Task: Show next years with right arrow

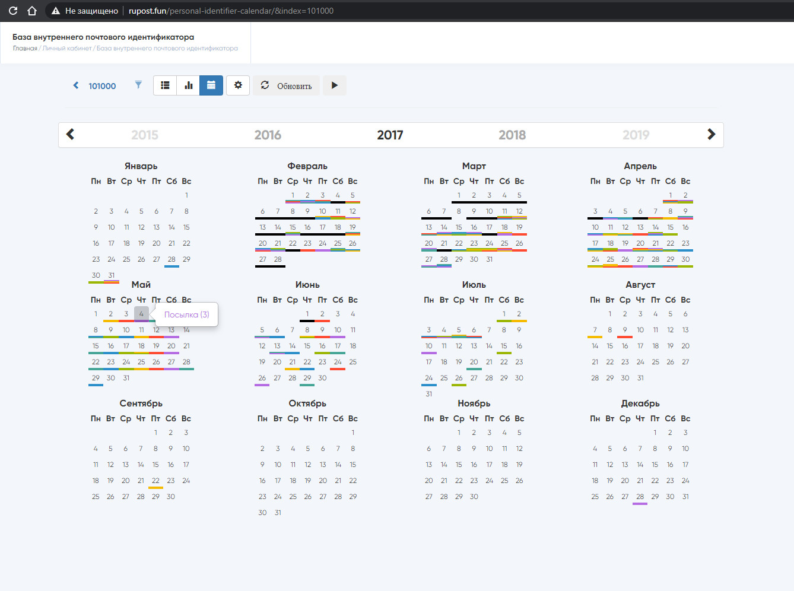Action: 712,134
